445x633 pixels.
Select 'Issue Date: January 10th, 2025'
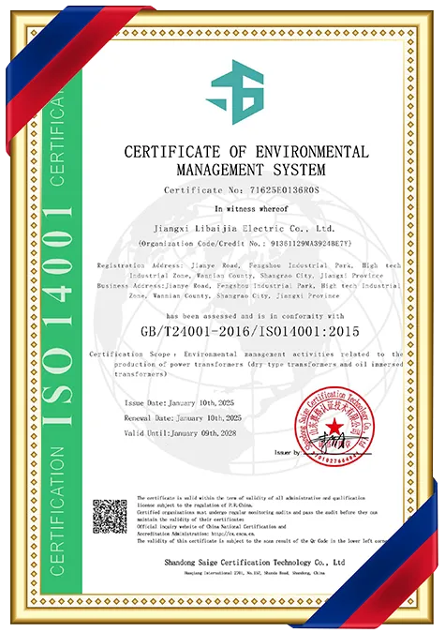[x=179, y=403]
